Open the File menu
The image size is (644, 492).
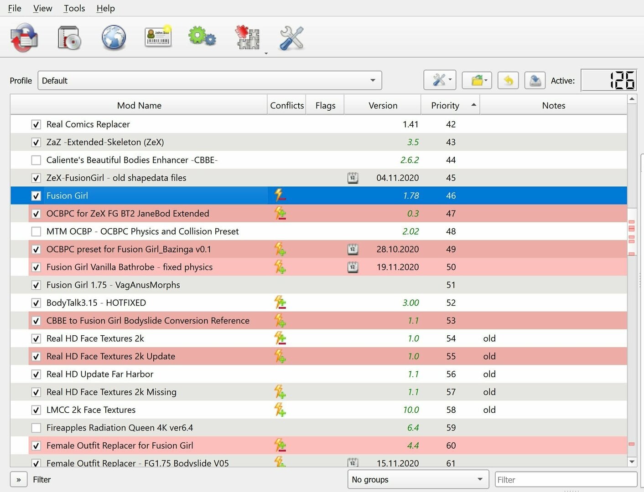pyautogui.click(x=15, y=8)
